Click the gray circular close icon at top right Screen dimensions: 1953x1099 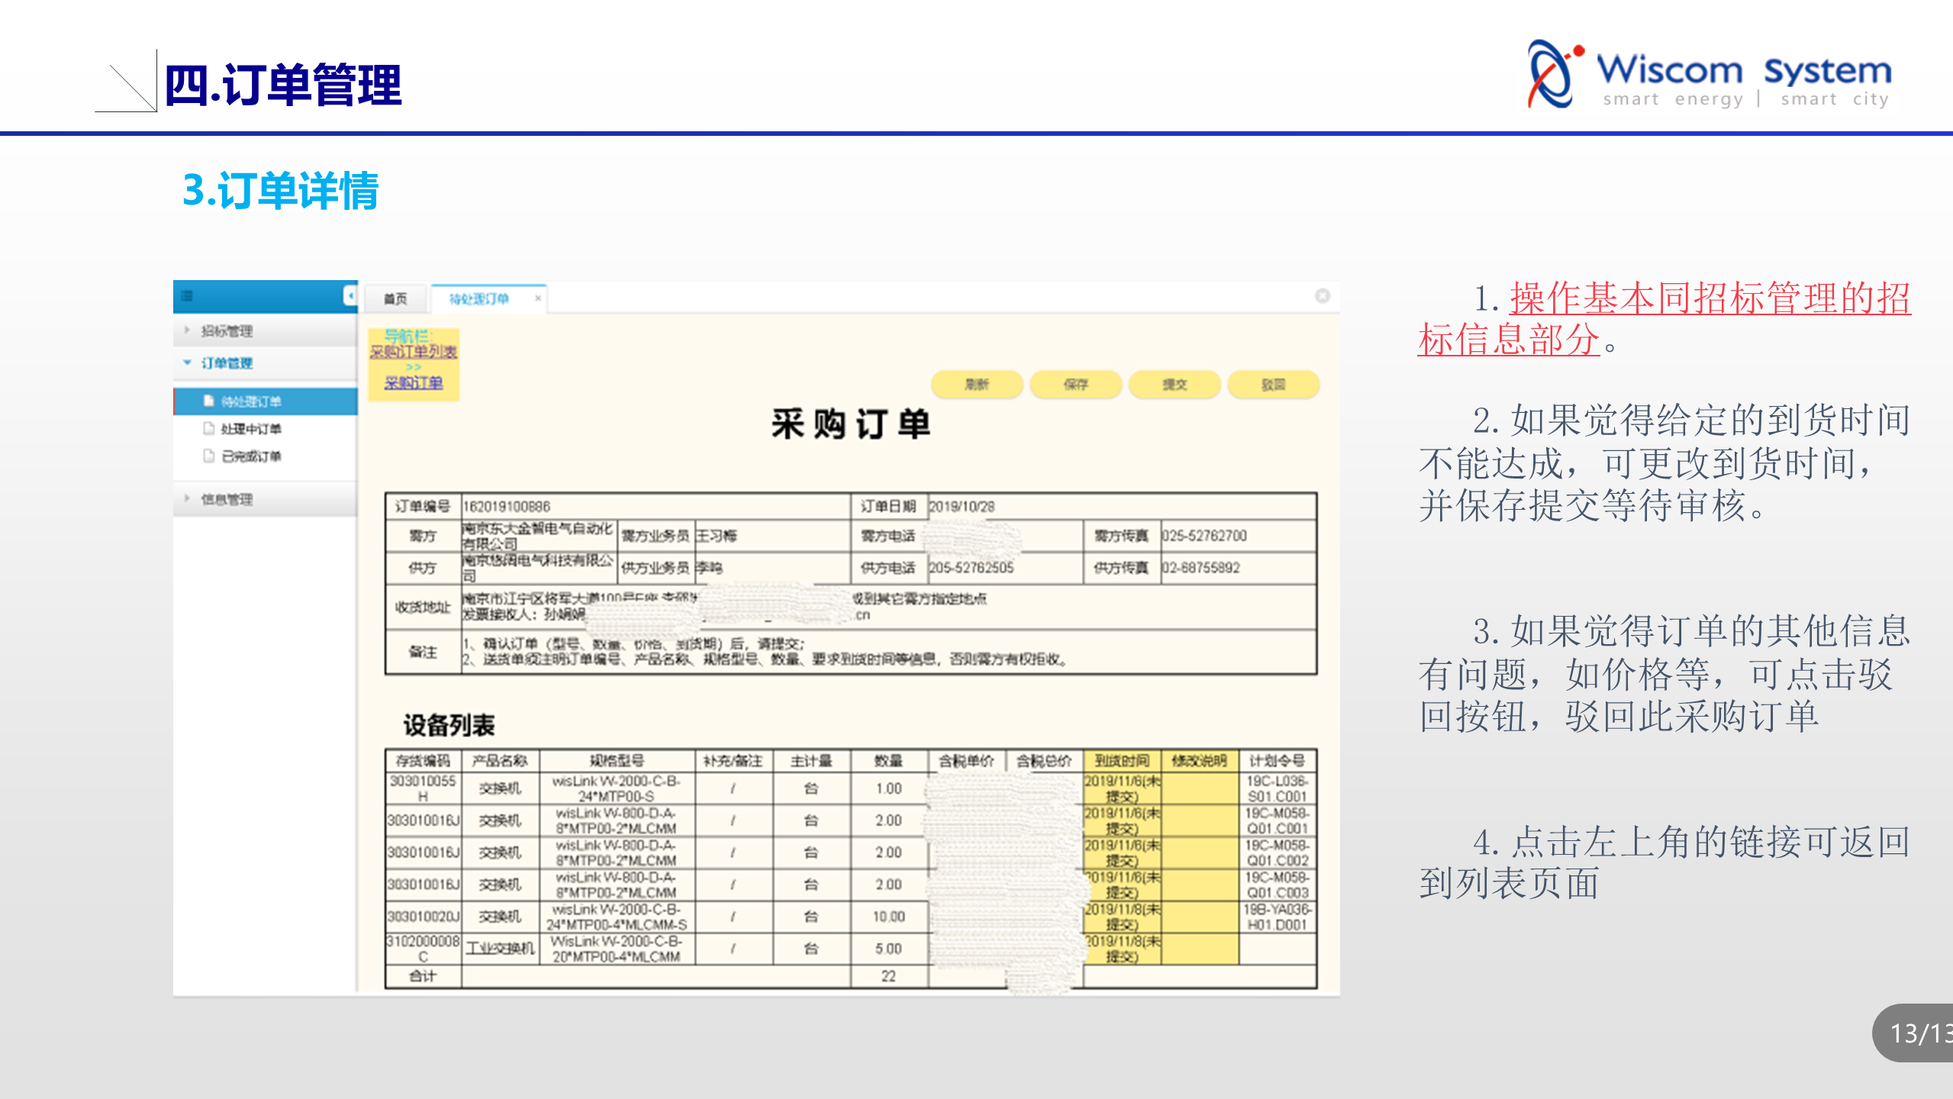tap(1323, 296)
